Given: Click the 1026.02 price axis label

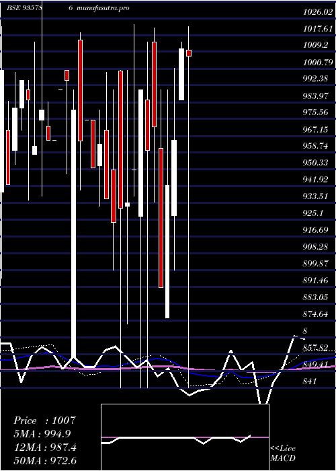Looking at the screenshot, I should coord(318,12).
